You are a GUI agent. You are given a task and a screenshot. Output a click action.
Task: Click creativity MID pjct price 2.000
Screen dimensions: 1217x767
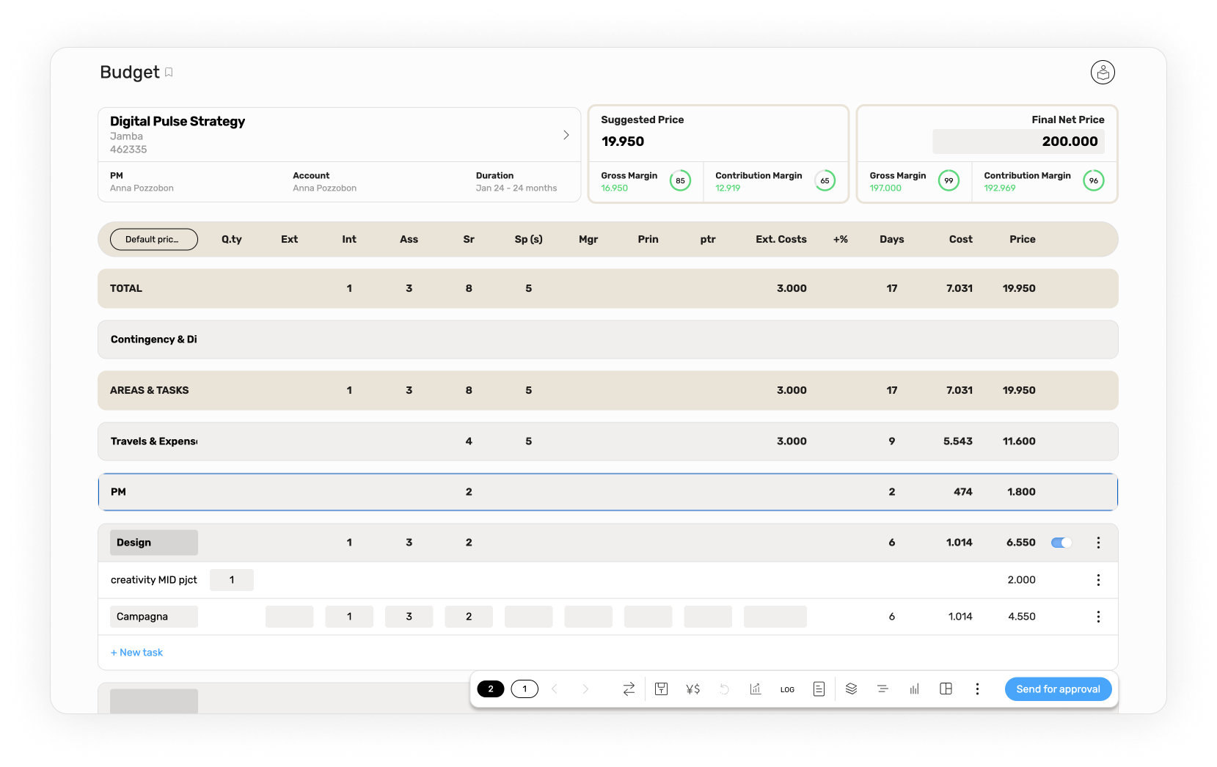pos(1022,580)
